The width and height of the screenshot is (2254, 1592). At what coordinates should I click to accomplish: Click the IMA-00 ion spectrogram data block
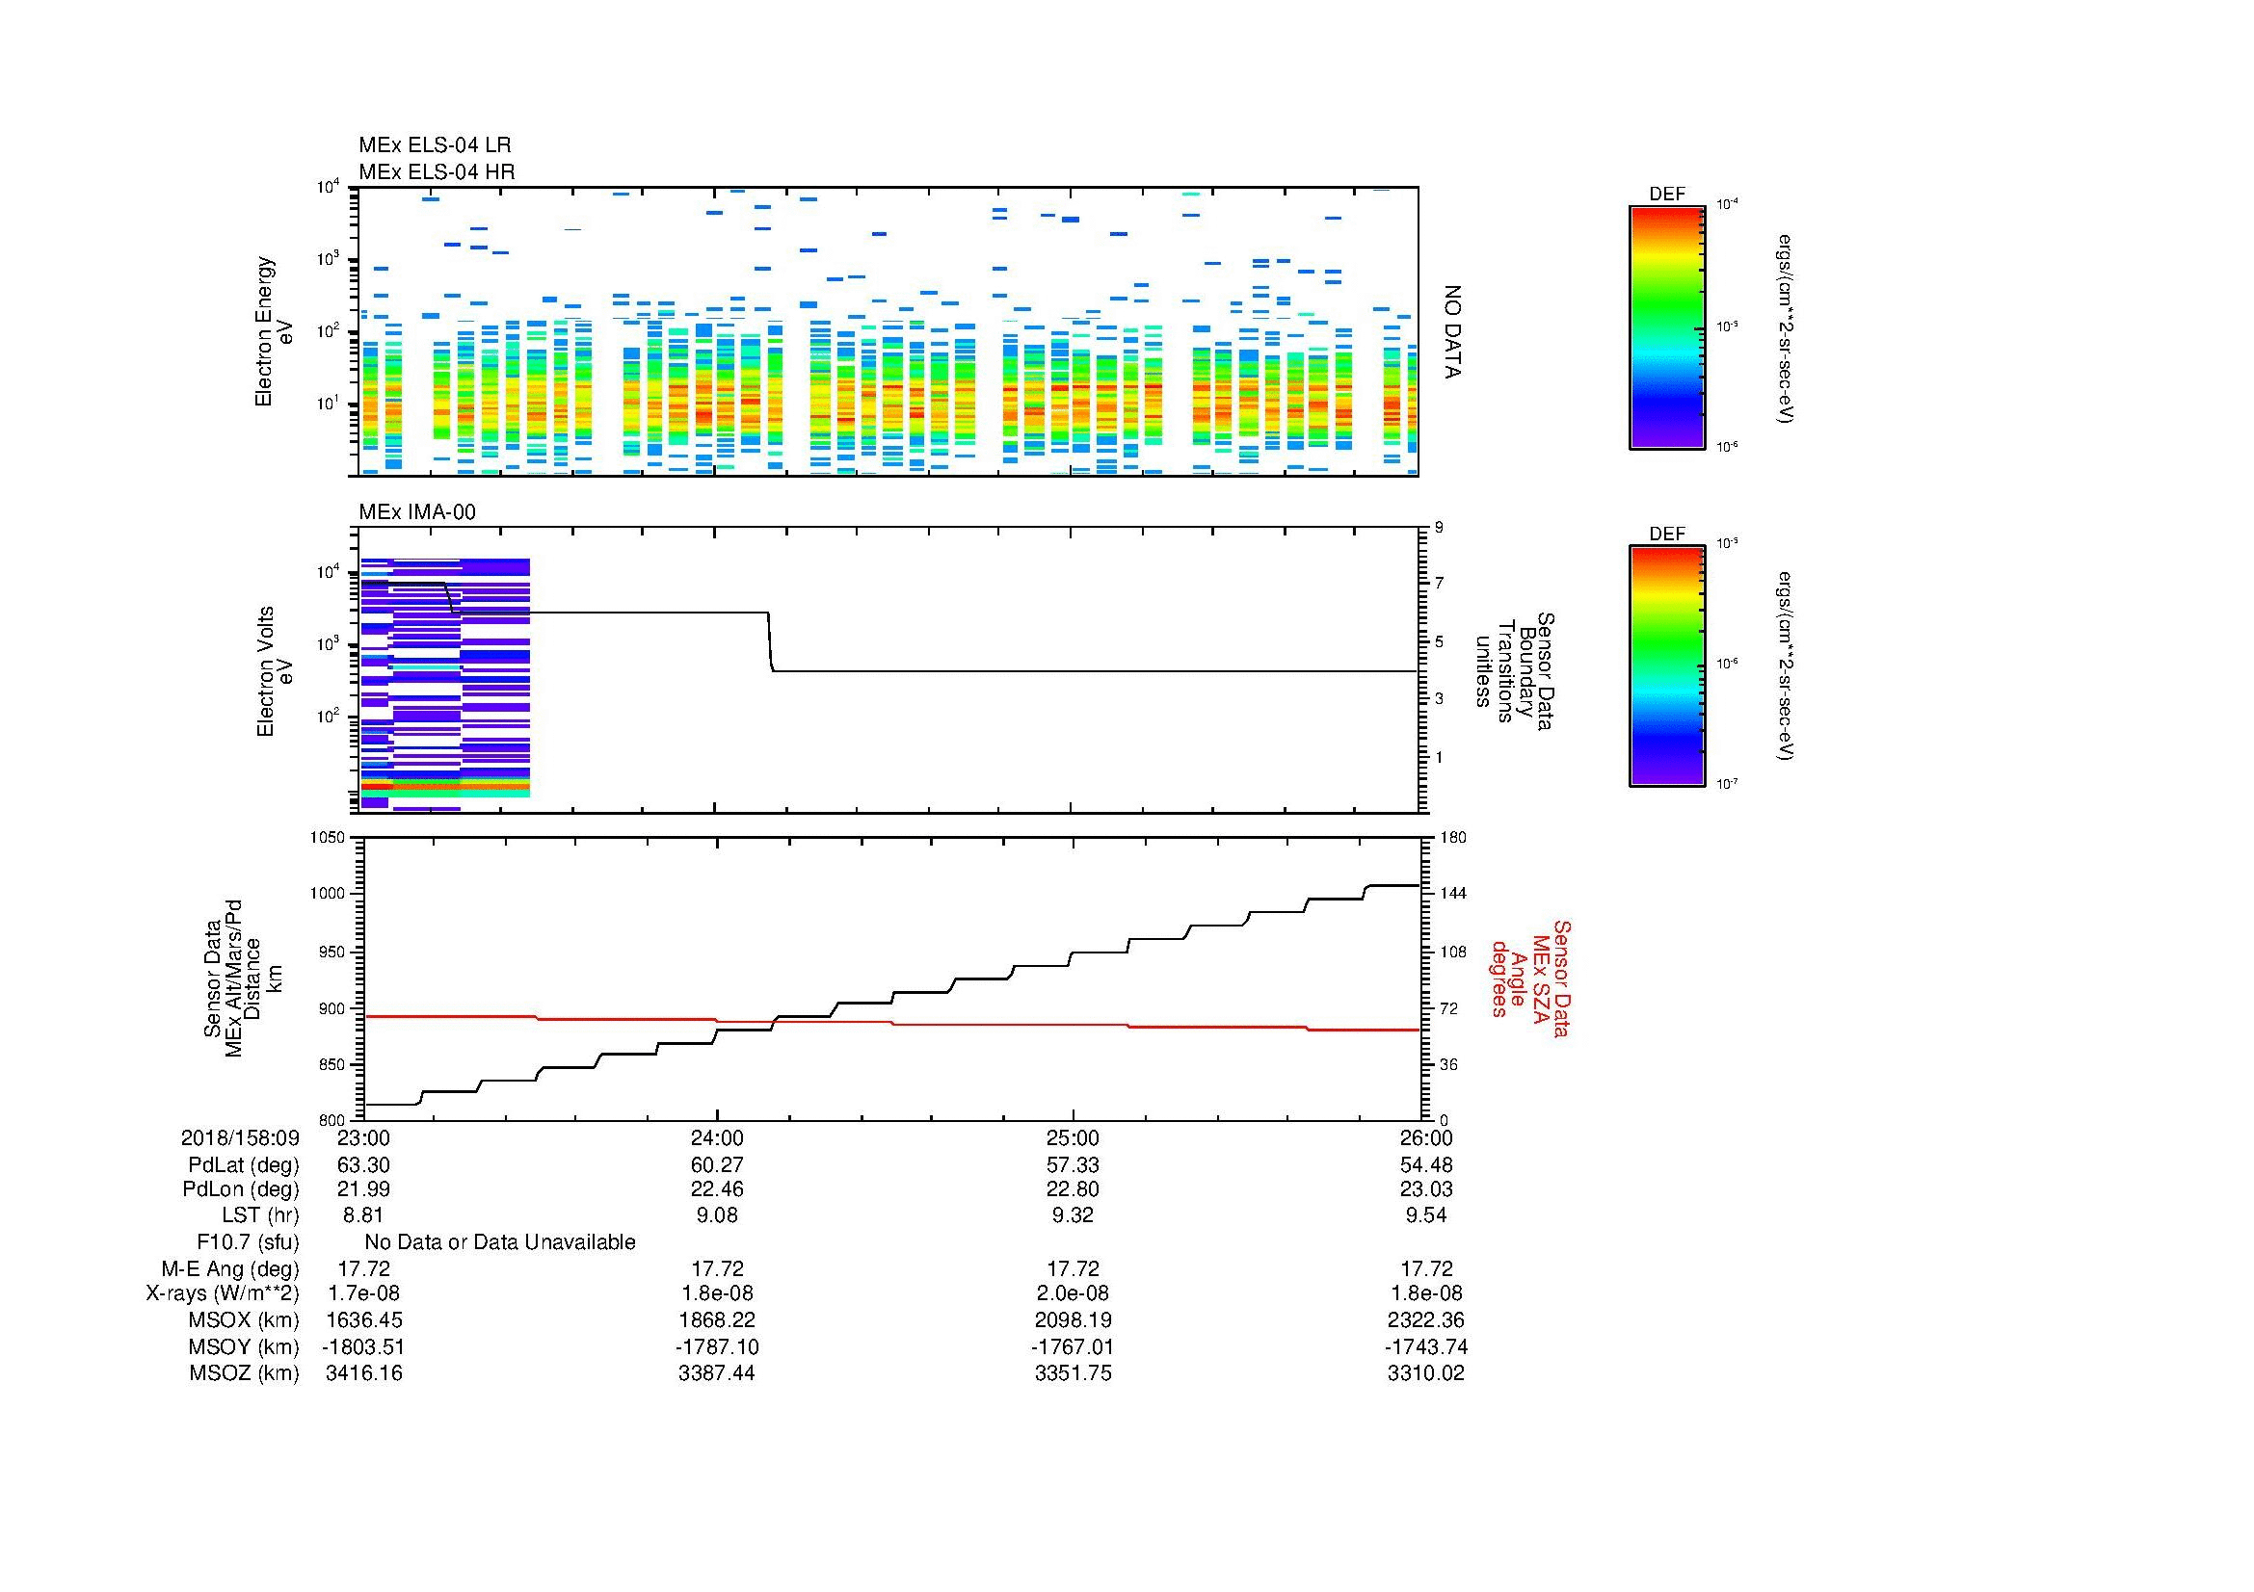click(446, 685)
